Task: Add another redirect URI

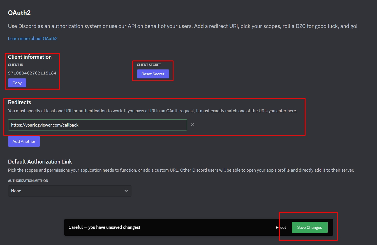Action: [24, 141]
